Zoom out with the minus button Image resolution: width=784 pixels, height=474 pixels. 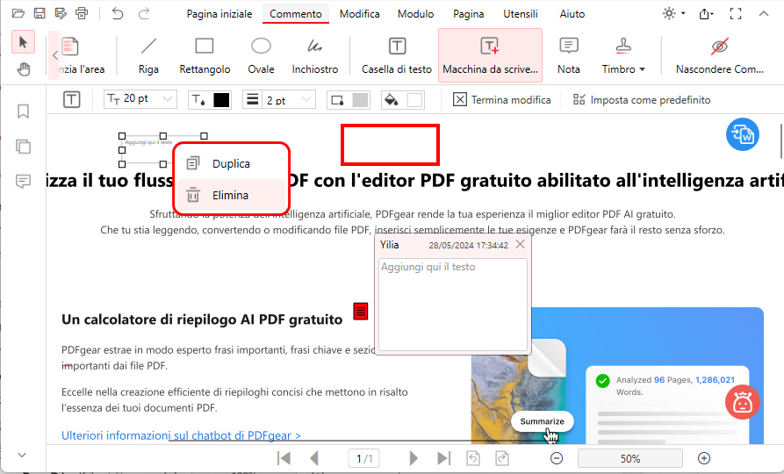(557, 458)
